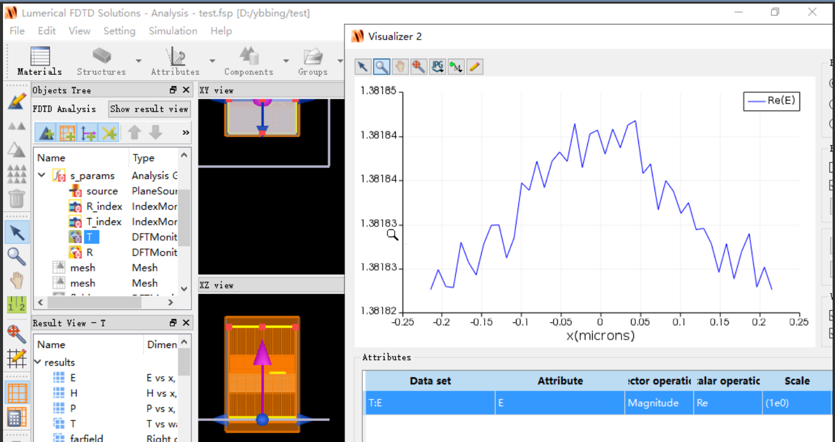Select source in Objects Tree
The height and width of the screenshot is (442, 835).
coord(102,191)
